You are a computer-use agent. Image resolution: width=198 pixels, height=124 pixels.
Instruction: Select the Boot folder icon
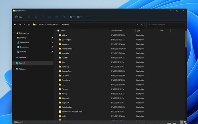[60, 62]
